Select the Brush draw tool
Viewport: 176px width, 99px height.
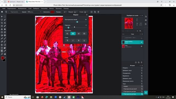(5, 38)
